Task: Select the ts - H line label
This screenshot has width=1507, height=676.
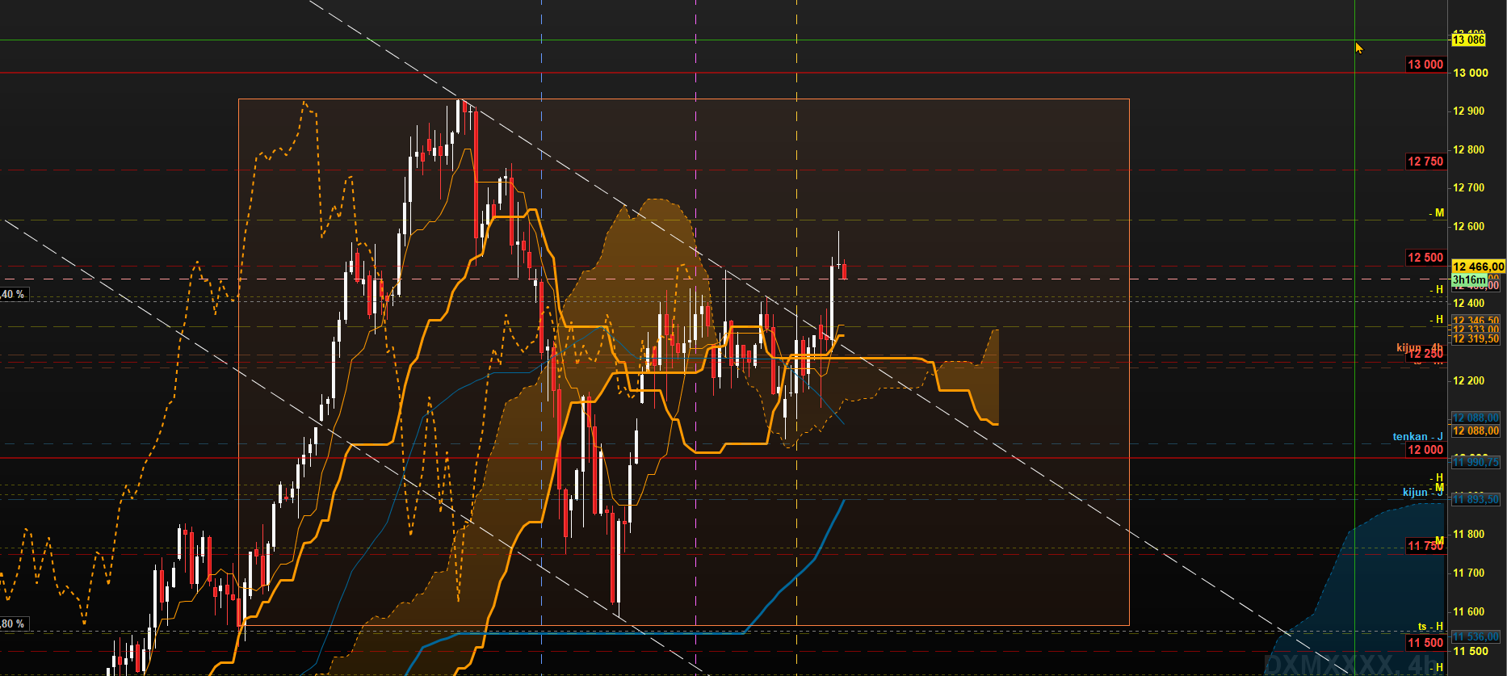Action: pos(1430,626)
